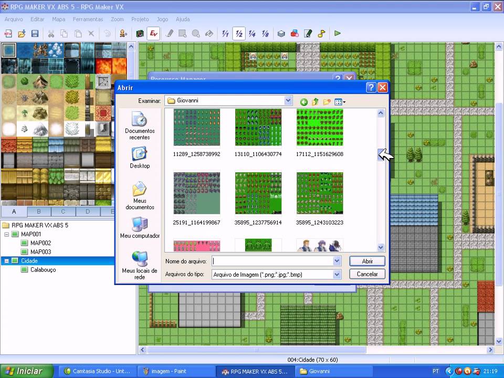Expand the Examinar folder dropdown
The image size is (504, 378).
point(288,101)
